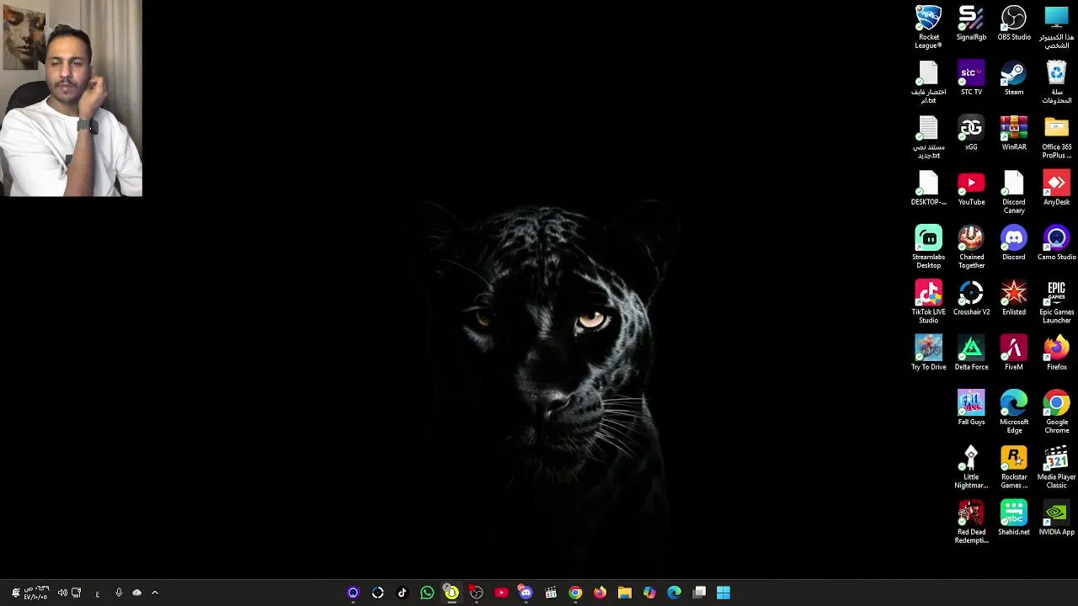Open the Office 365 ProPlus folder

pyautogui.click(x=1056, y=137)
